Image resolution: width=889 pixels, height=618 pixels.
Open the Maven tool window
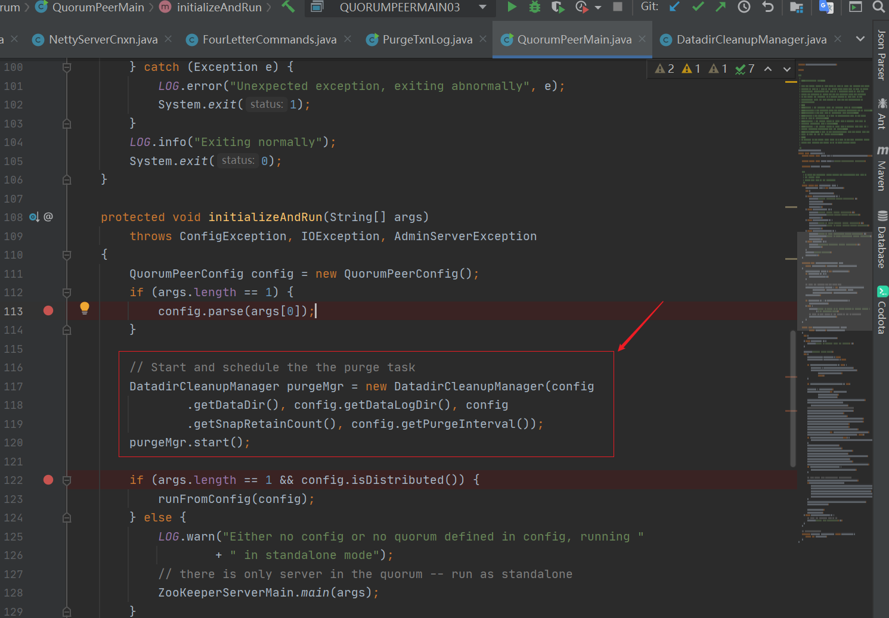(881, 167)
